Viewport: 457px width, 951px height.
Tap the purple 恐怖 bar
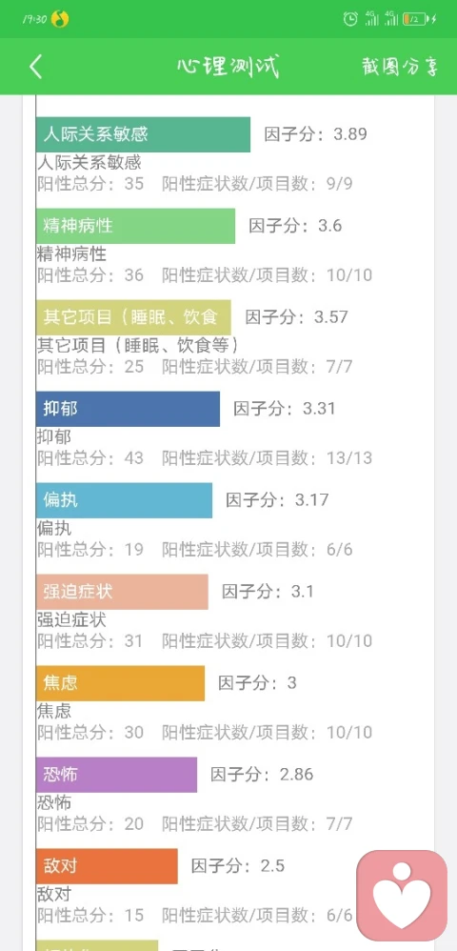pyautogui.click(x=116, y=775)
